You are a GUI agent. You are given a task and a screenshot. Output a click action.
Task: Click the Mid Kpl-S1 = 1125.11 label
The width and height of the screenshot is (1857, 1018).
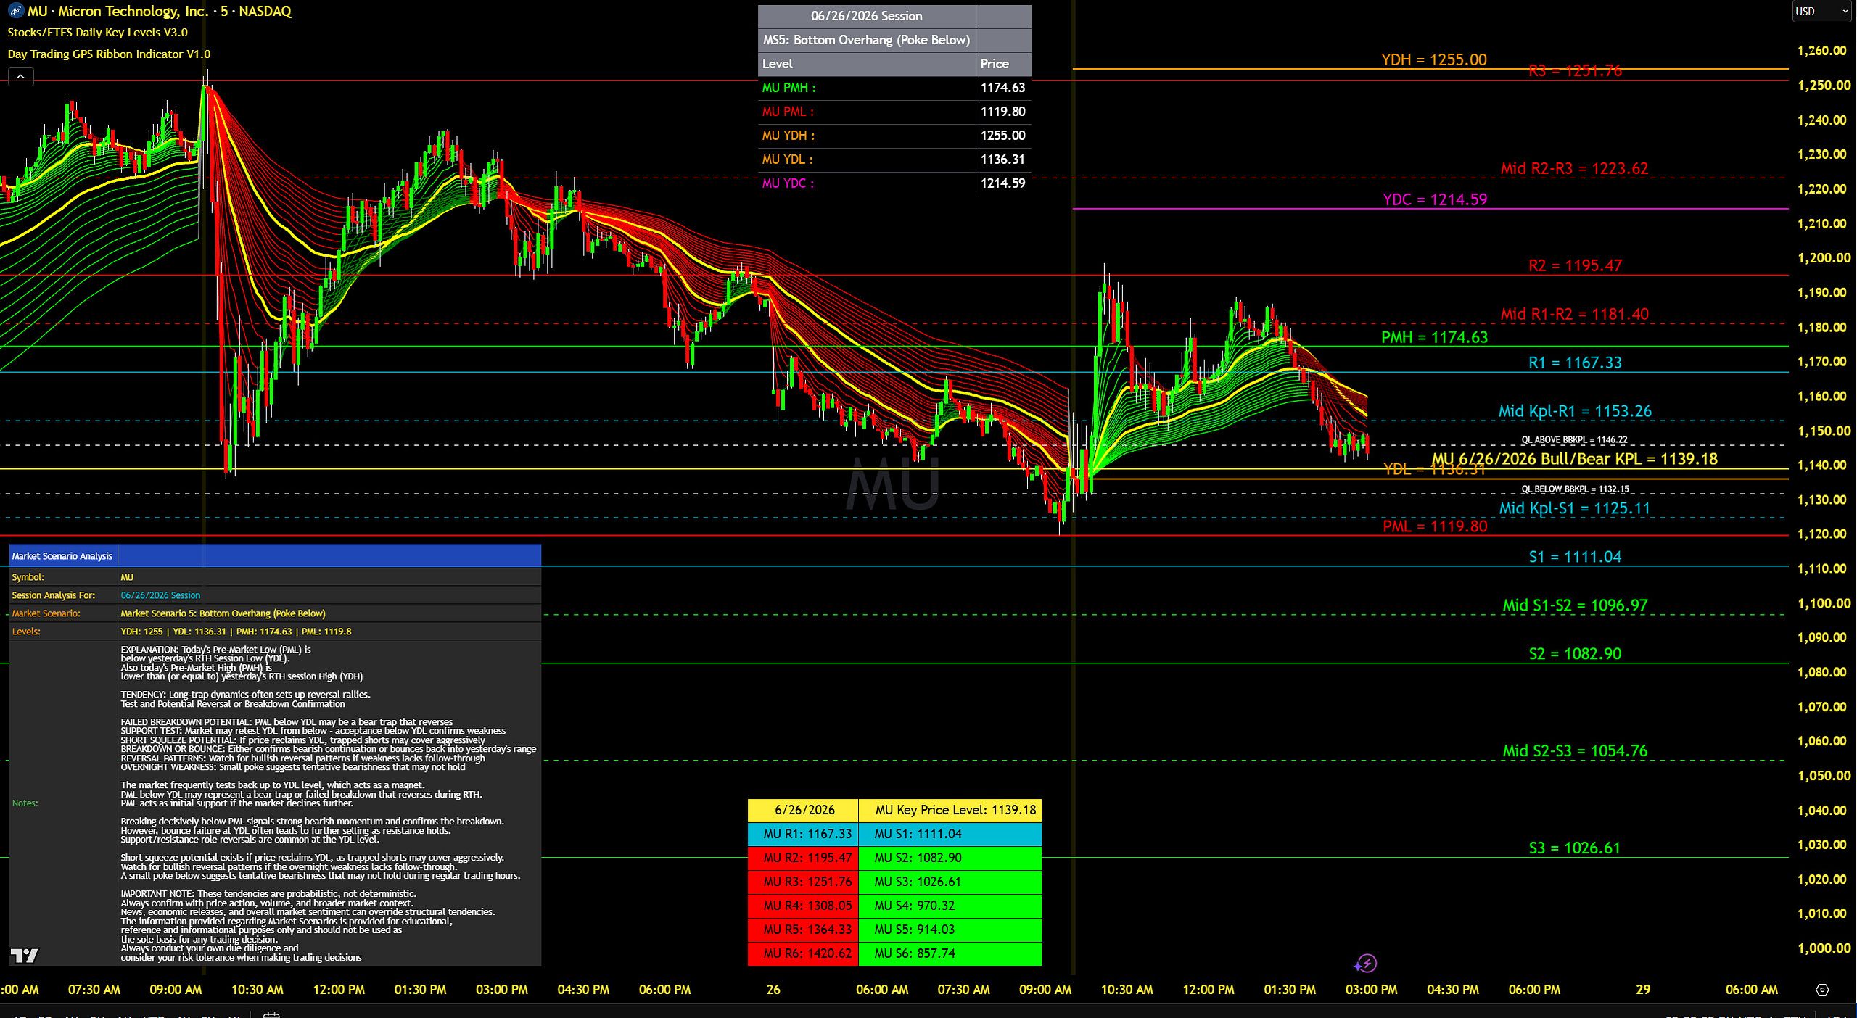click(1574, 508)
